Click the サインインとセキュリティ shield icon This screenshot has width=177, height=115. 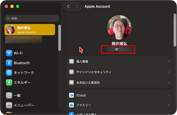click(71, 72)
